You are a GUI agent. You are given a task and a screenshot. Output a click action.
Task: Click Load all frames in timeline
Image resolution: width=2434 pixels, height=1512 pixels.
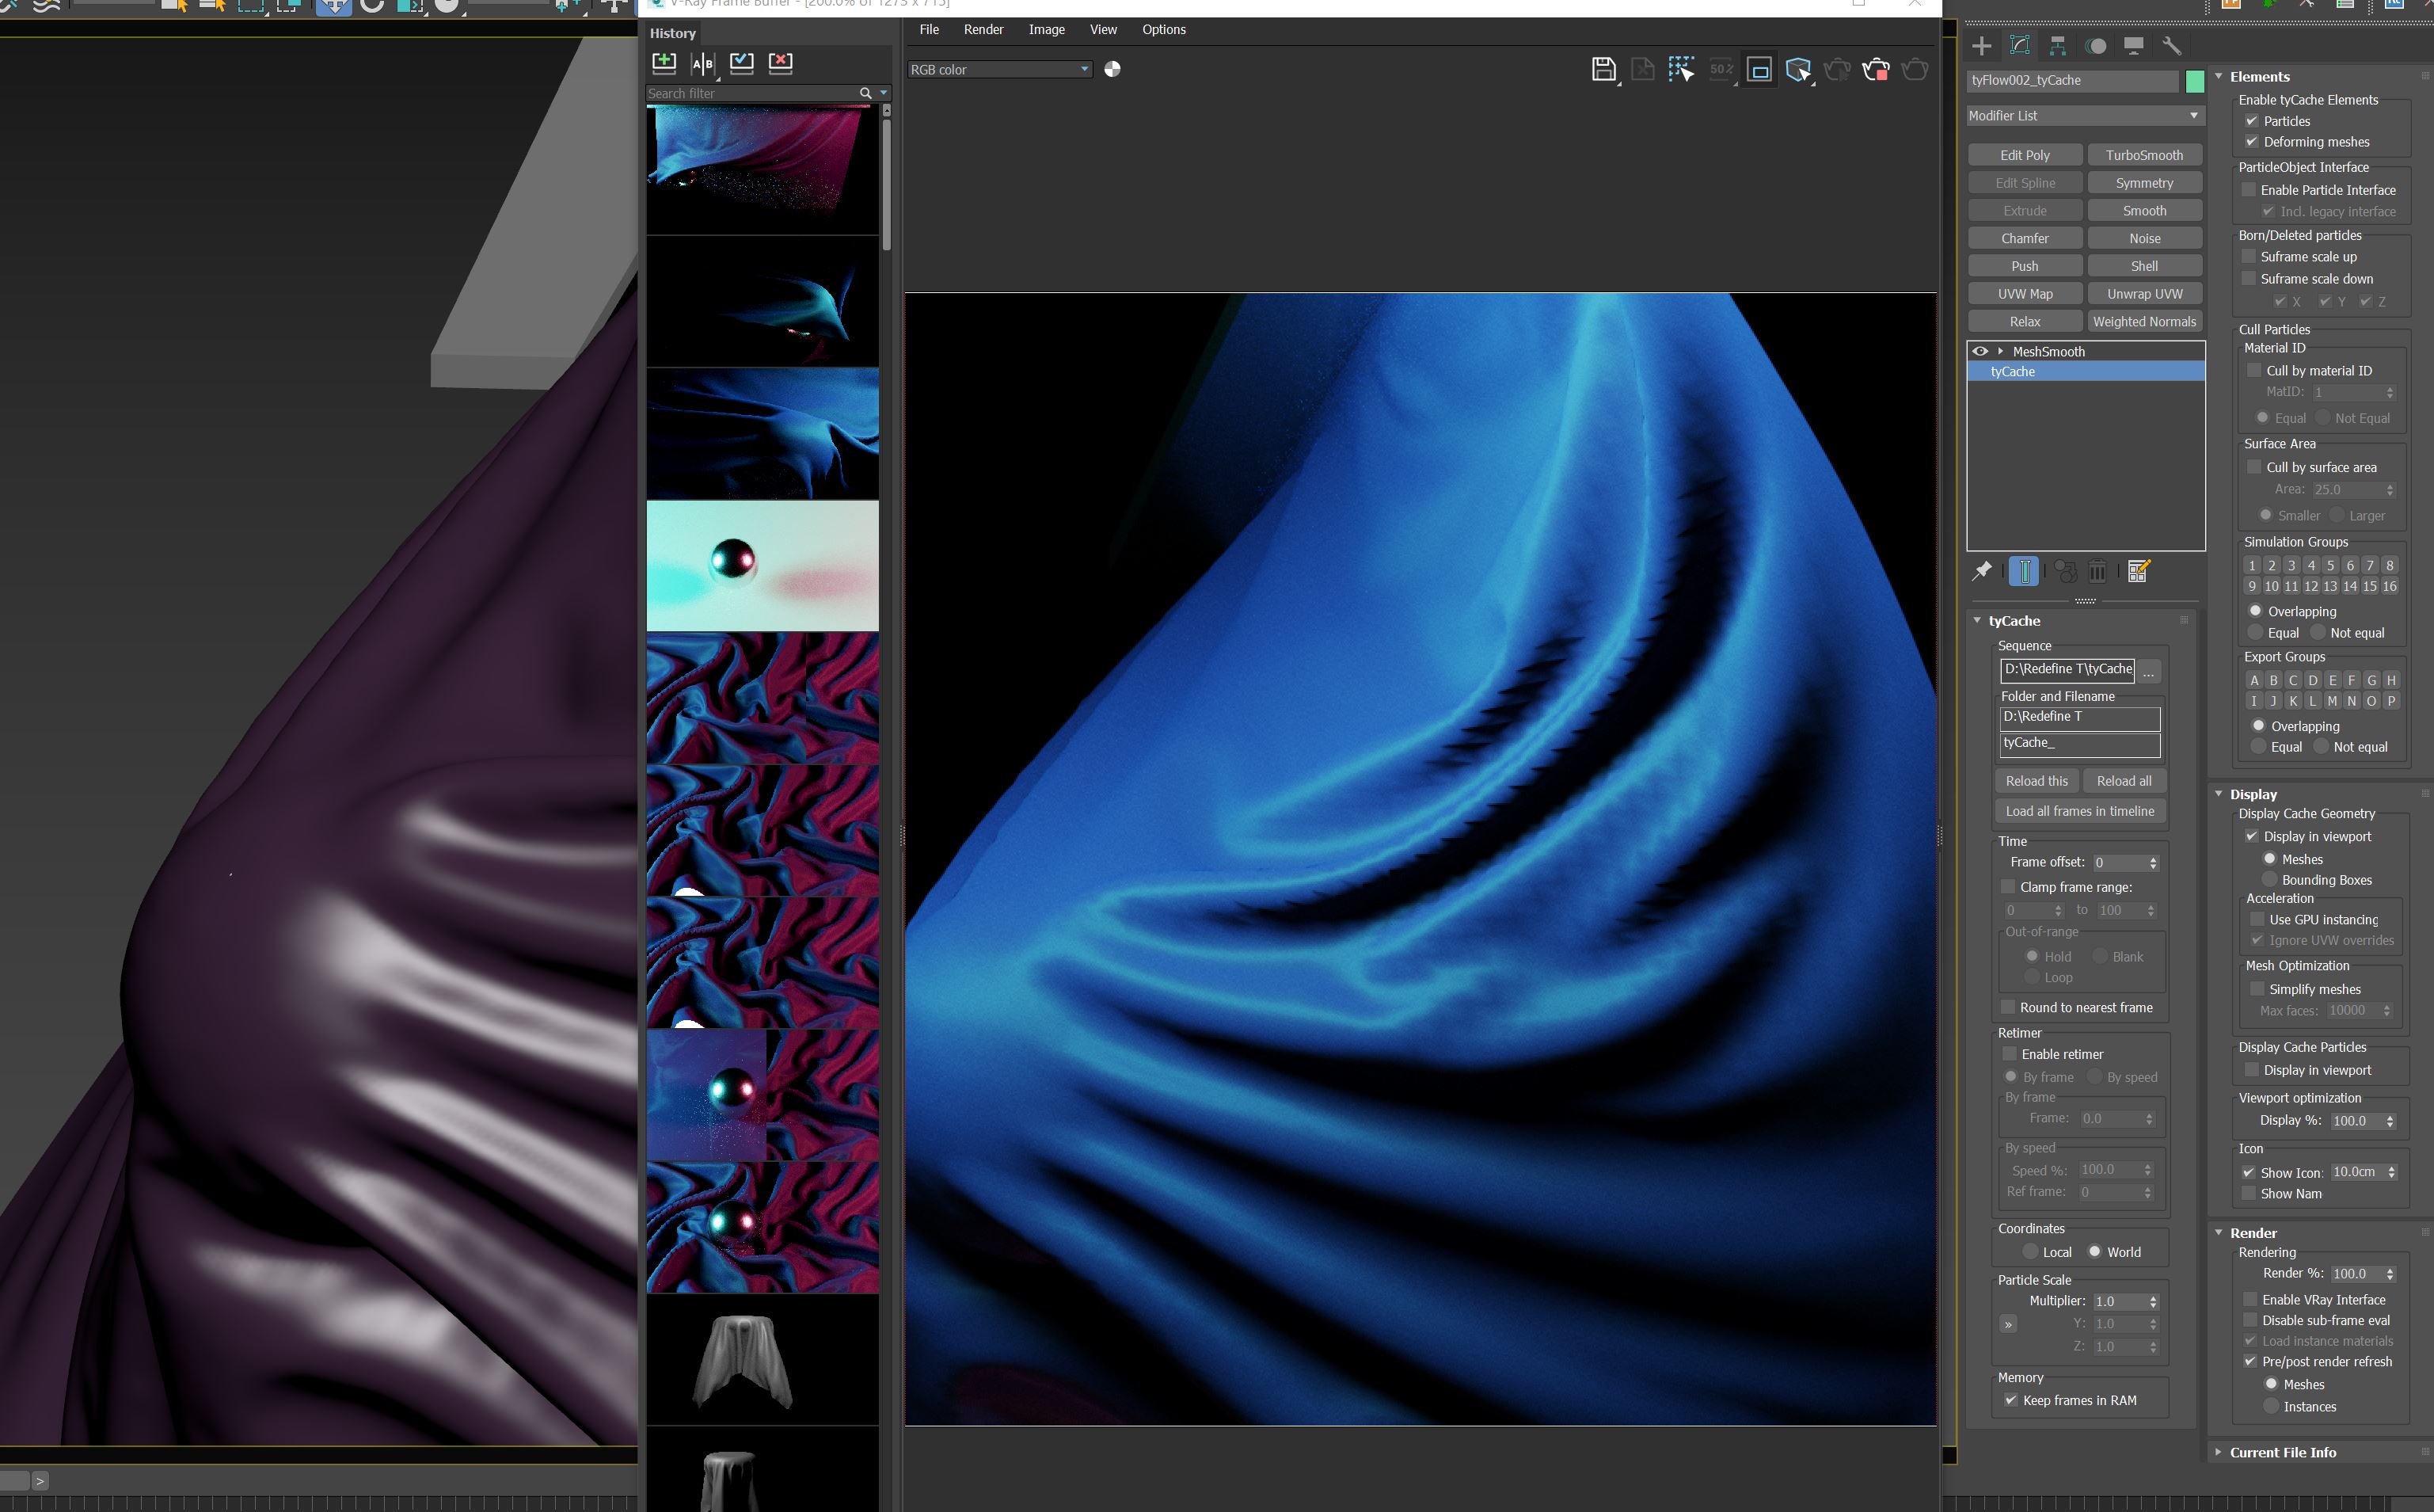point(2079,811)
